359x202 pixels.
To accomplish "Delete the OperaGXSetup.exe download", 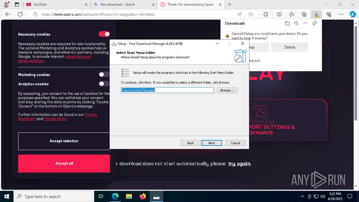I will [x=290, y=47].
